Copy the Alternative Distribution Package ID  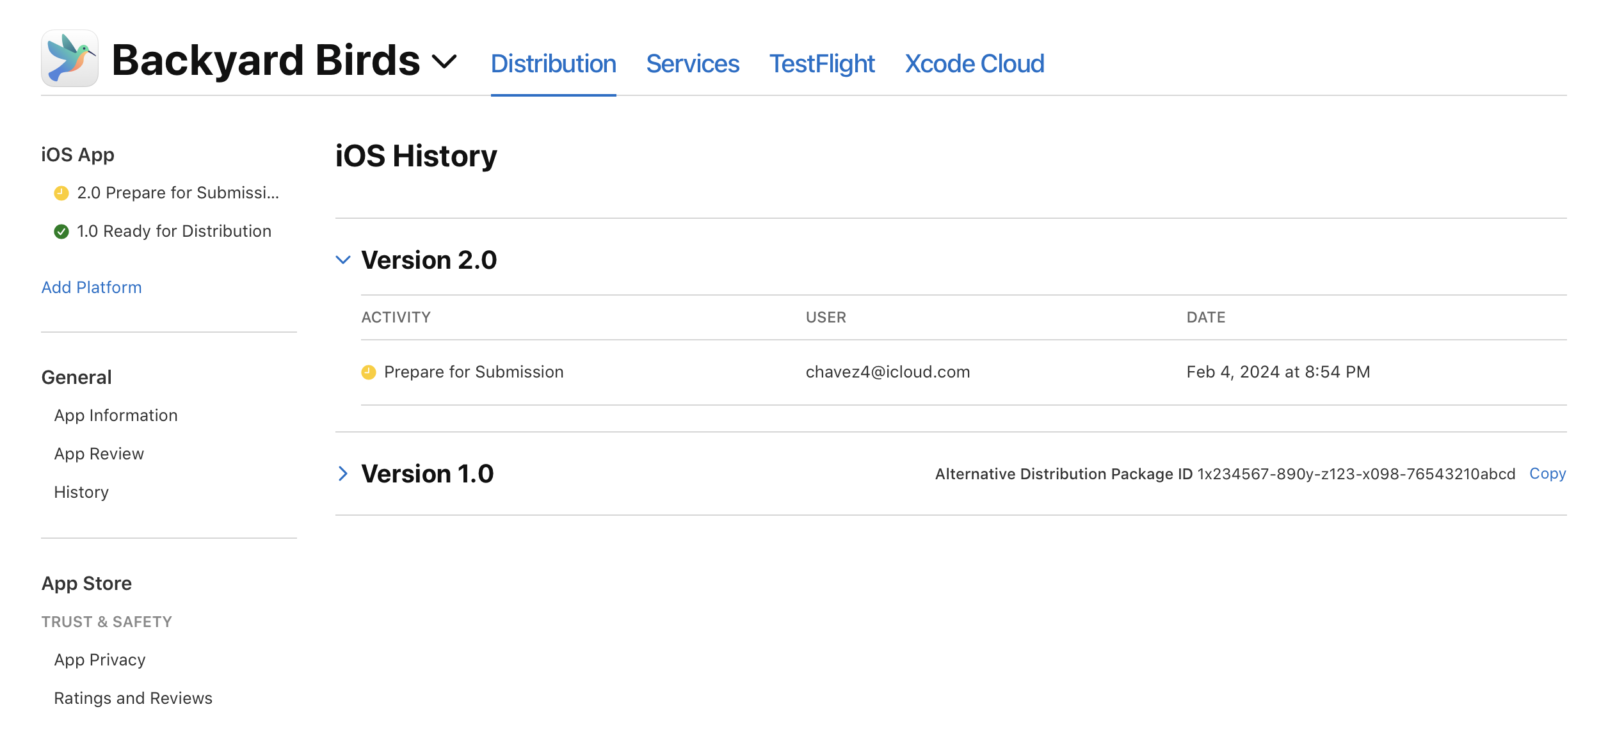click(x=1547, y=473)
